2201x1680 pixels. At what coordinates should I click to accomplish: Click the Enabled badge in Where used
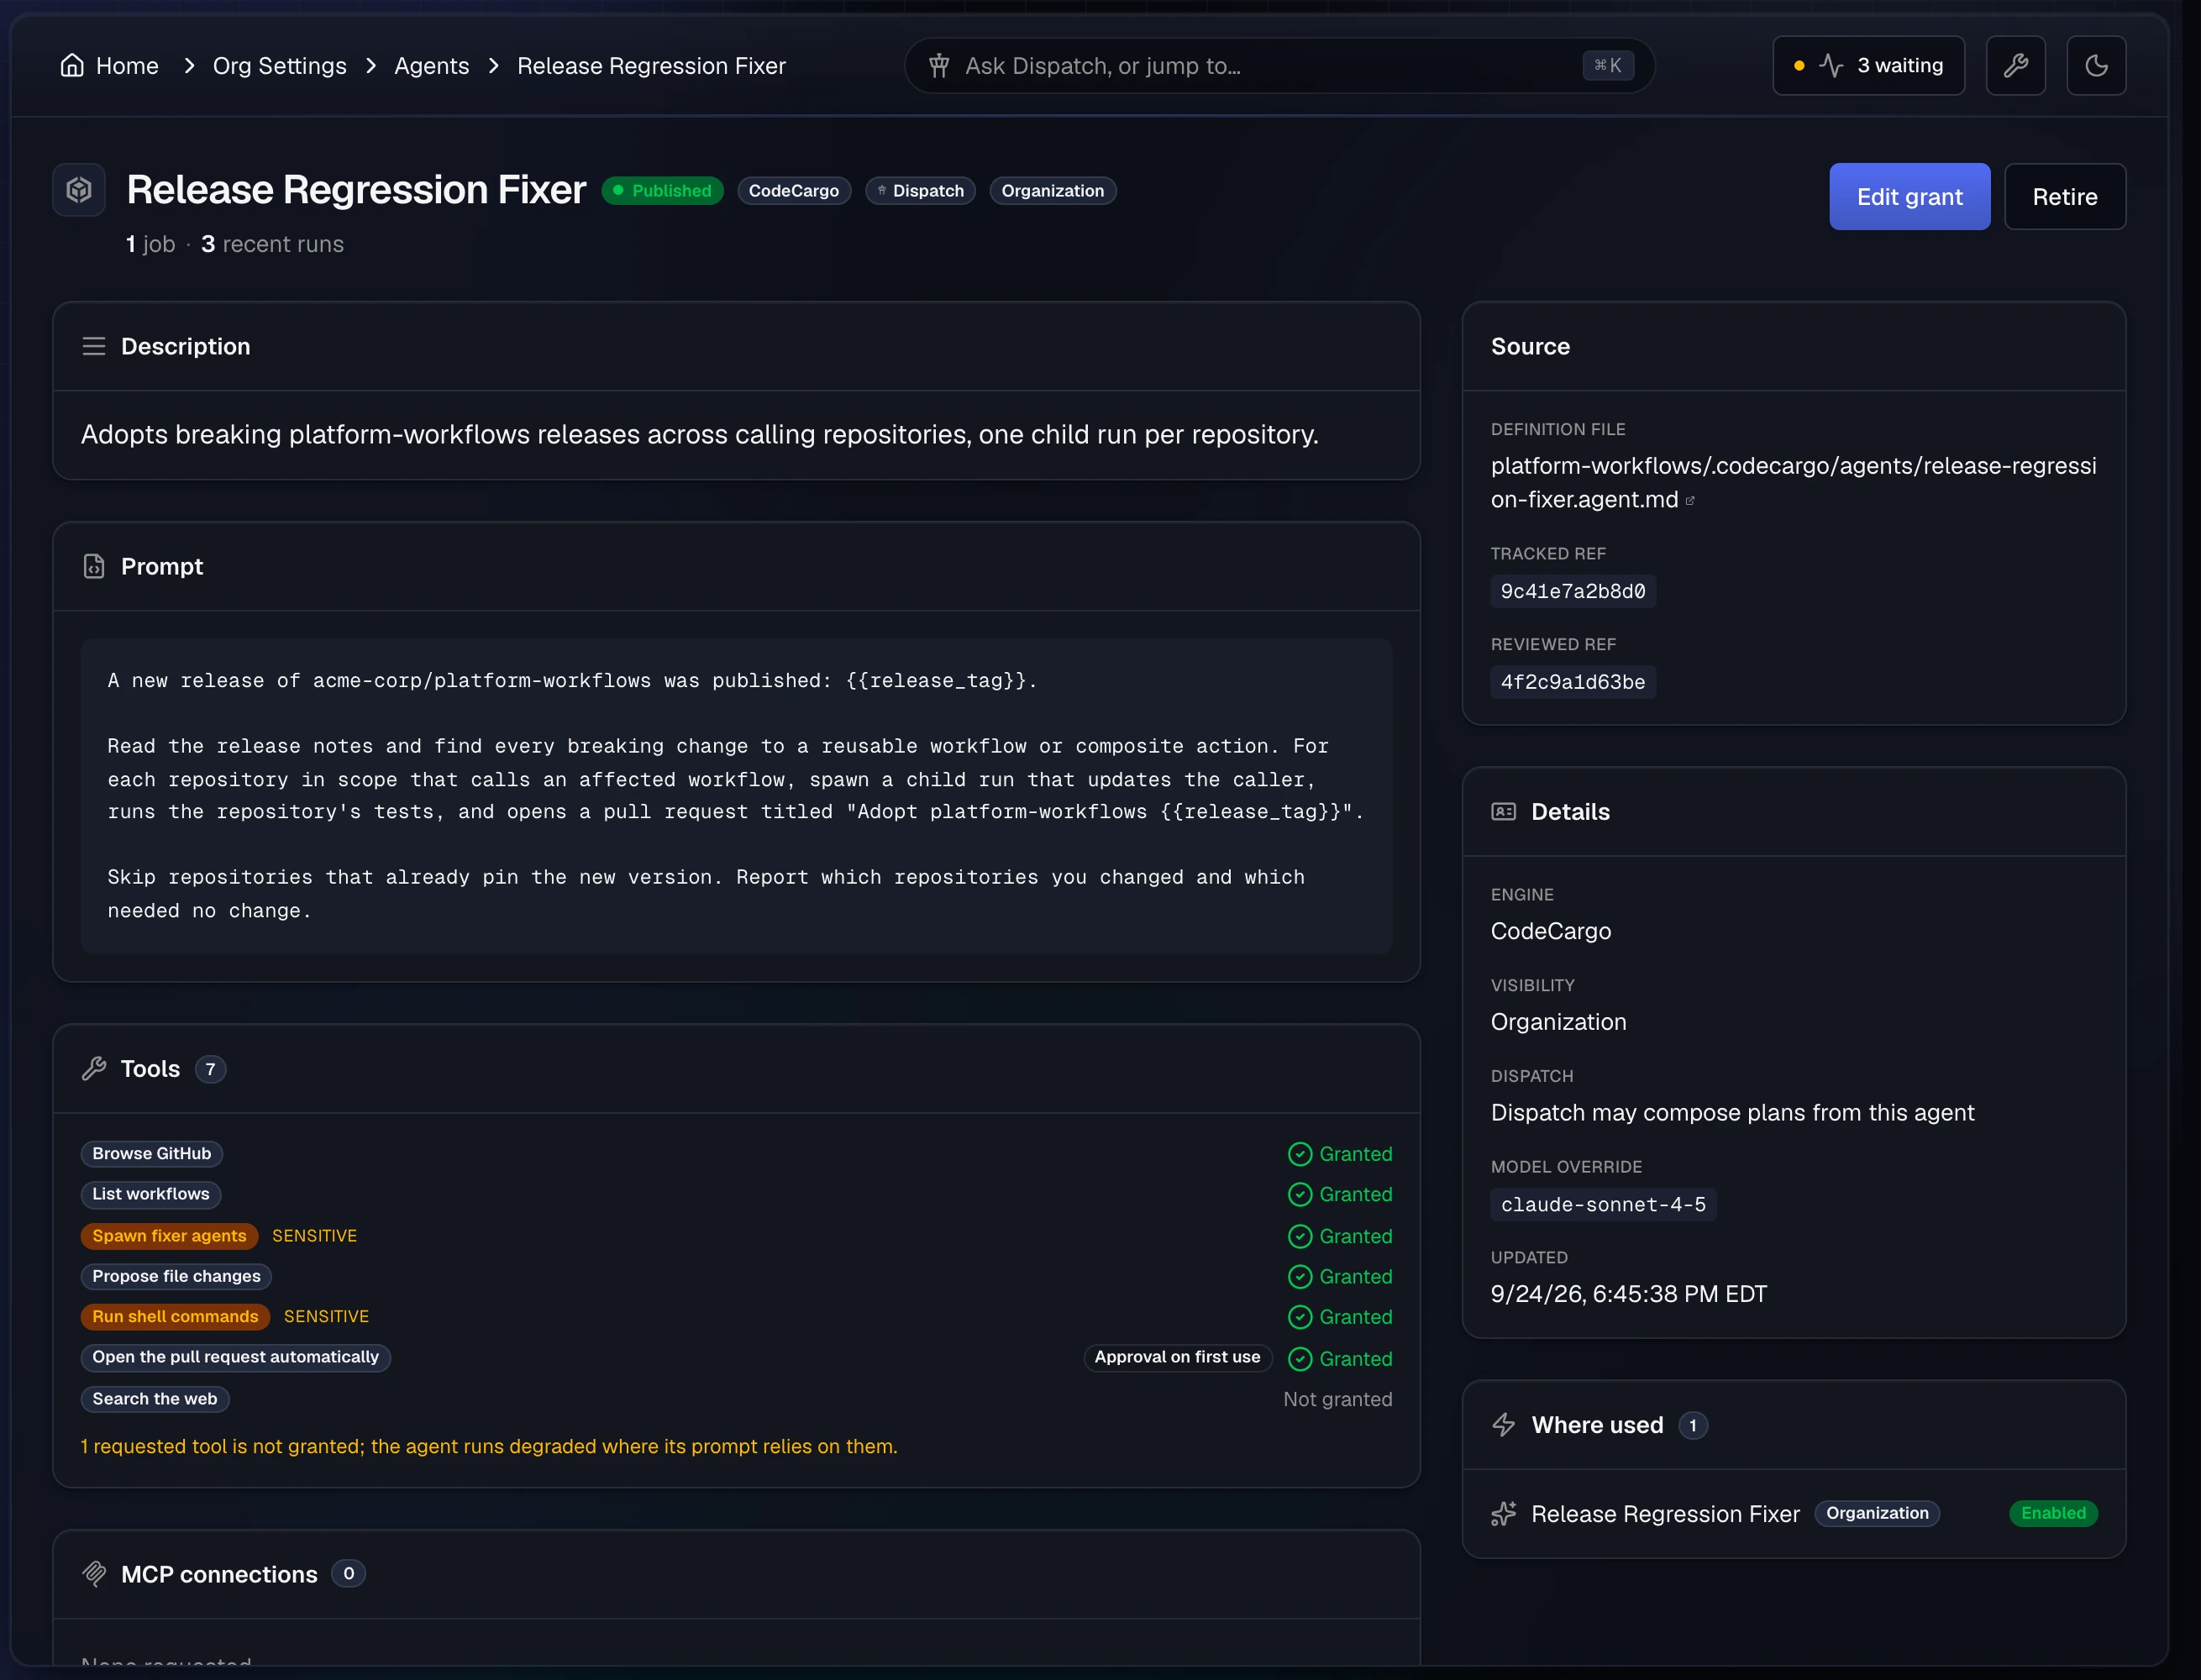2052,1513
